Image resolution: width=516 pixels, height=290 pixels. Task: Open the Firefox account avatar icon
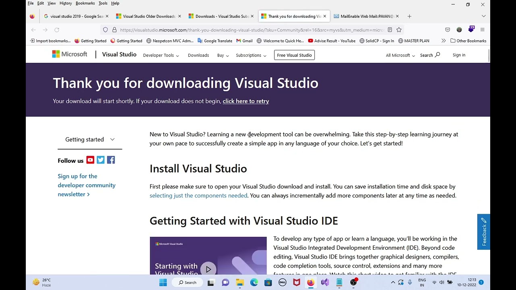pos(459,30)
